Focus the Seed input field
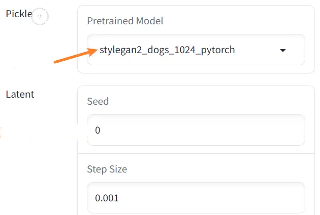The image size is (320, 215). (196, 130)
